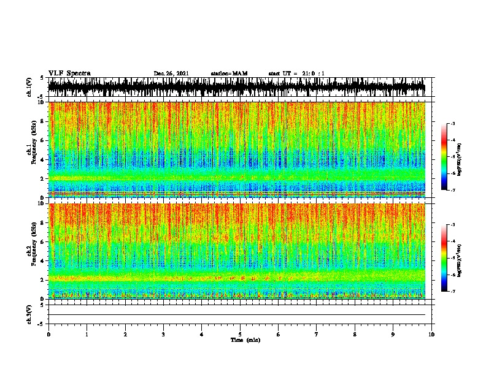Click the ch.1 spectrogram '10' frequency tick
486x375 pixels.
[42, 102]
